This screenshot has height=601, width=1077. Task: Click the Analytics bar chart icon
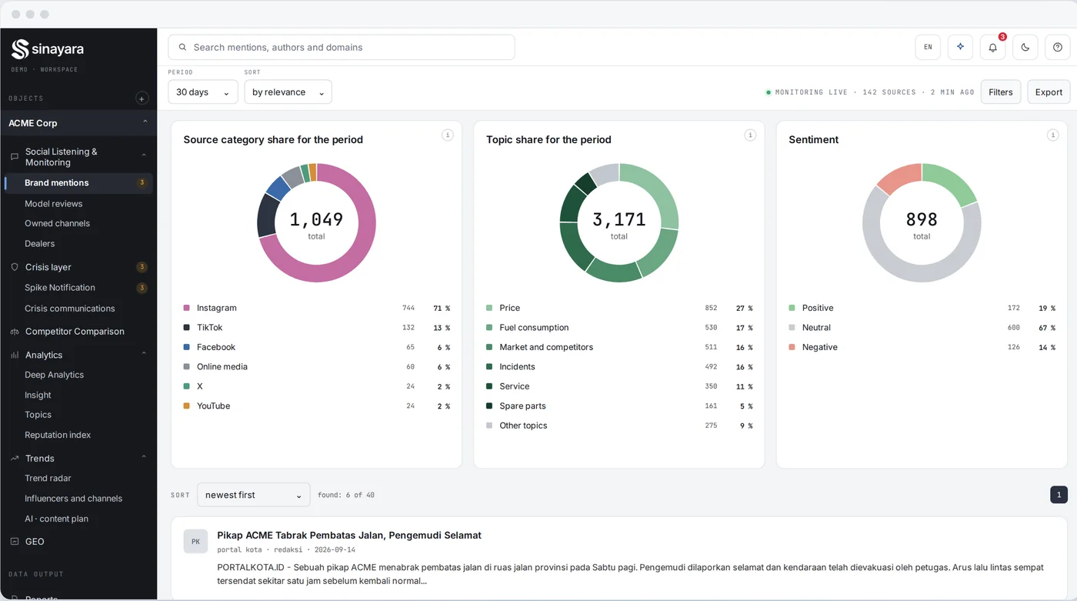click(x=14, y=356)
